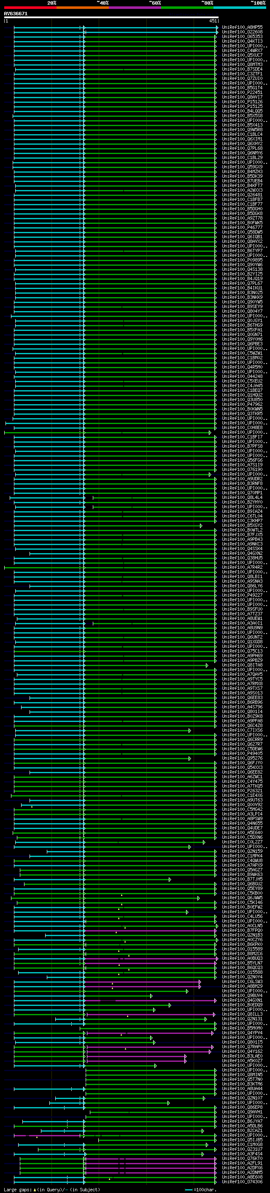Image resolution: width=270 pixels, height=1193 pixels.
Task: Select hit UniRef100_B2CAZ1
Action: pyautogui.click(x=242, y=1130)
